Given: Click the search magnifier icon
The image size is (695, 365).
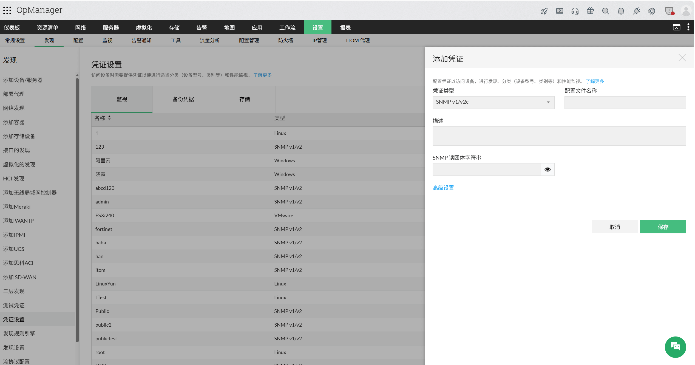Looking at the screenshot, I should (x=606, y=11).
